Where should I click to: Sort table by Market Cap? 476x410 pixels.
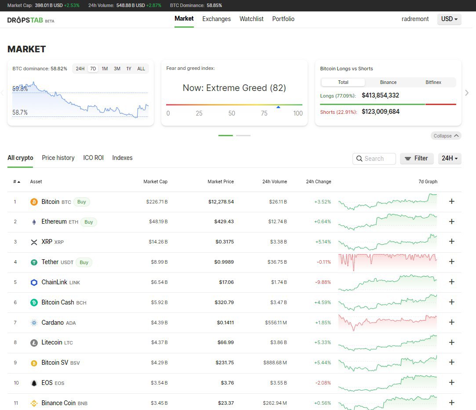point(156,181)
